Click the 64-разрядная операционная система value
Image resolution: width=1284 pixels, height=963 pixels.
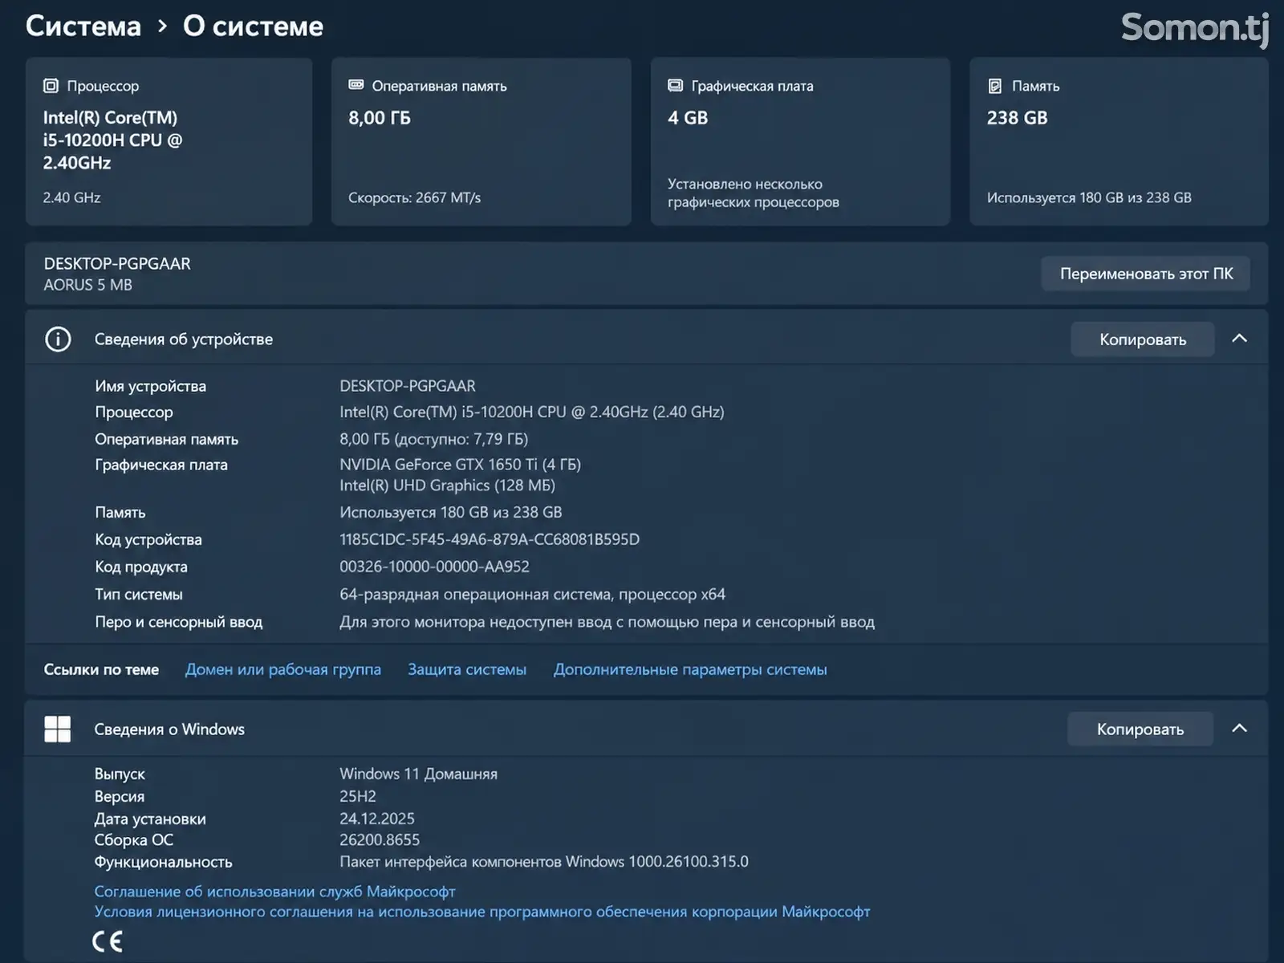pyautogui.click(x=532, y=595)
